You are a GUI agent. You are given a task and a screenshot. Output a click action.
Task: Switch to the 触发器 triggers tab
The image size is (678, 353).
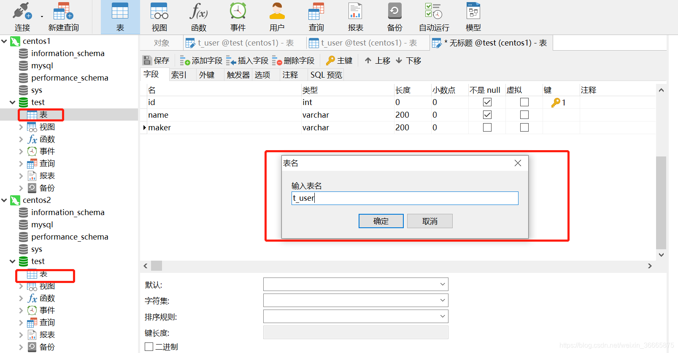point(238,75)
